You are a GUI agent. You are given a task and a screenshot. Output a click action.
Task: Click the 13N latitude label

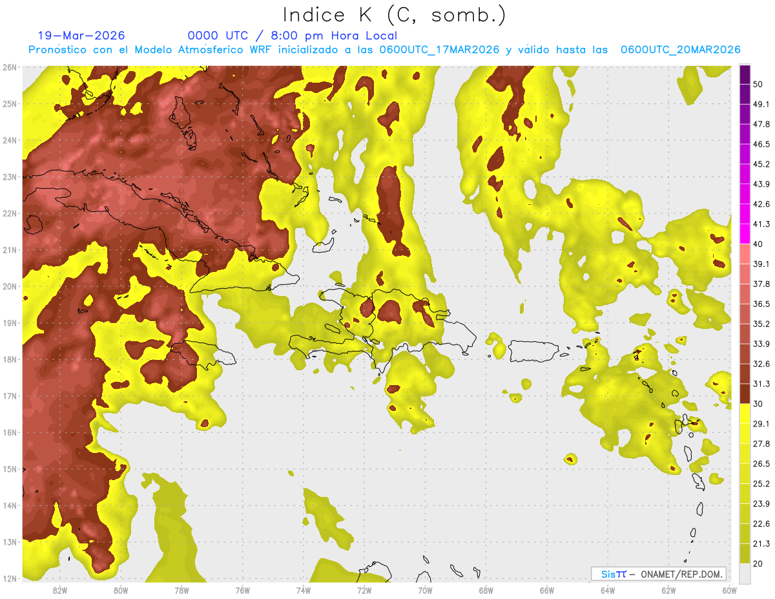10,542
